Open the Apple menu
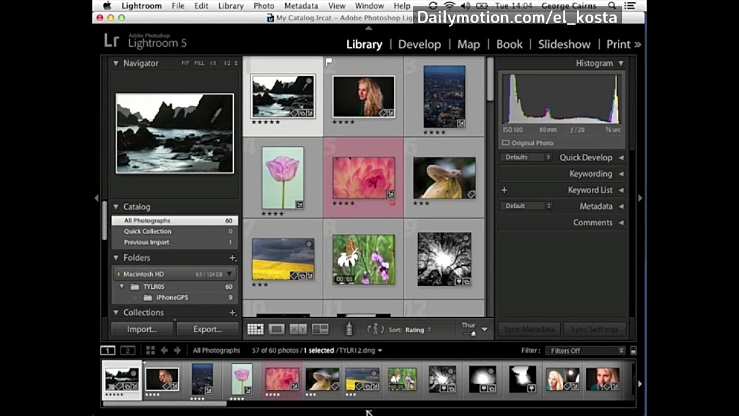This screenshot has height=416, width=739. (107, 6)
